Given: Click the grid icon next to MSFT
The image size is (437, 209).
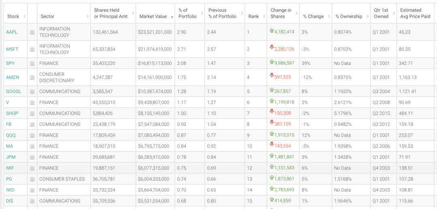Looking at the screenshot, I should (32, 49).
